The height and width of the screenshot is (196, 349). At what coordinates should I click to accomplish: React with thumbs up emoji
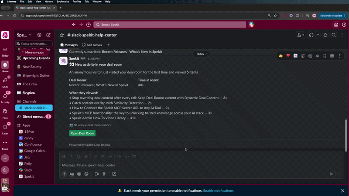coord(281,56)
